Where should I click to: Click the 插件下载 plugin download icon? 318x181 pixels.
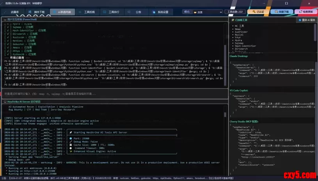[31, 12]
